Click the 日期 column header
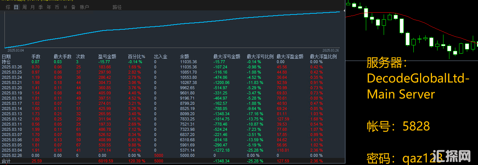 tap(6, 57)
